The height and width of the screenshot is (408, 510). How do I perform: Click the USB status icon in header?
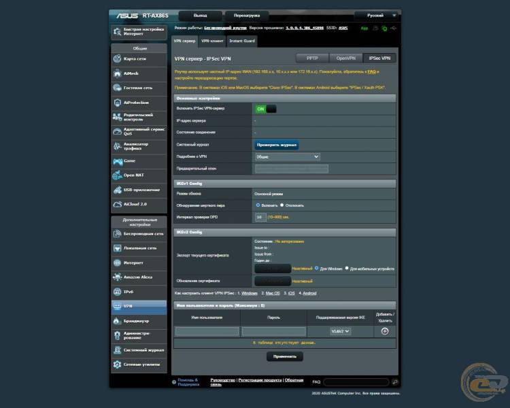tap(394, 29)
